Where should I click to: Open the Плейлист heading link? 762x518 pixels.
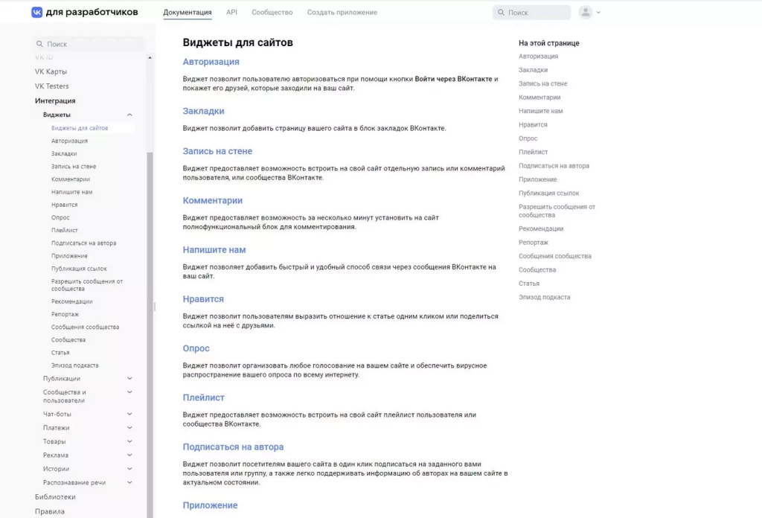204,397
